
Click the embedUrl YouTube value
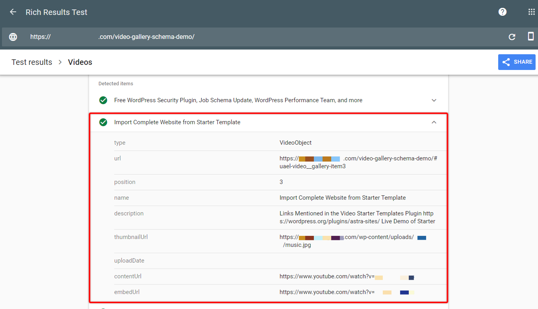tap(347, 292)
